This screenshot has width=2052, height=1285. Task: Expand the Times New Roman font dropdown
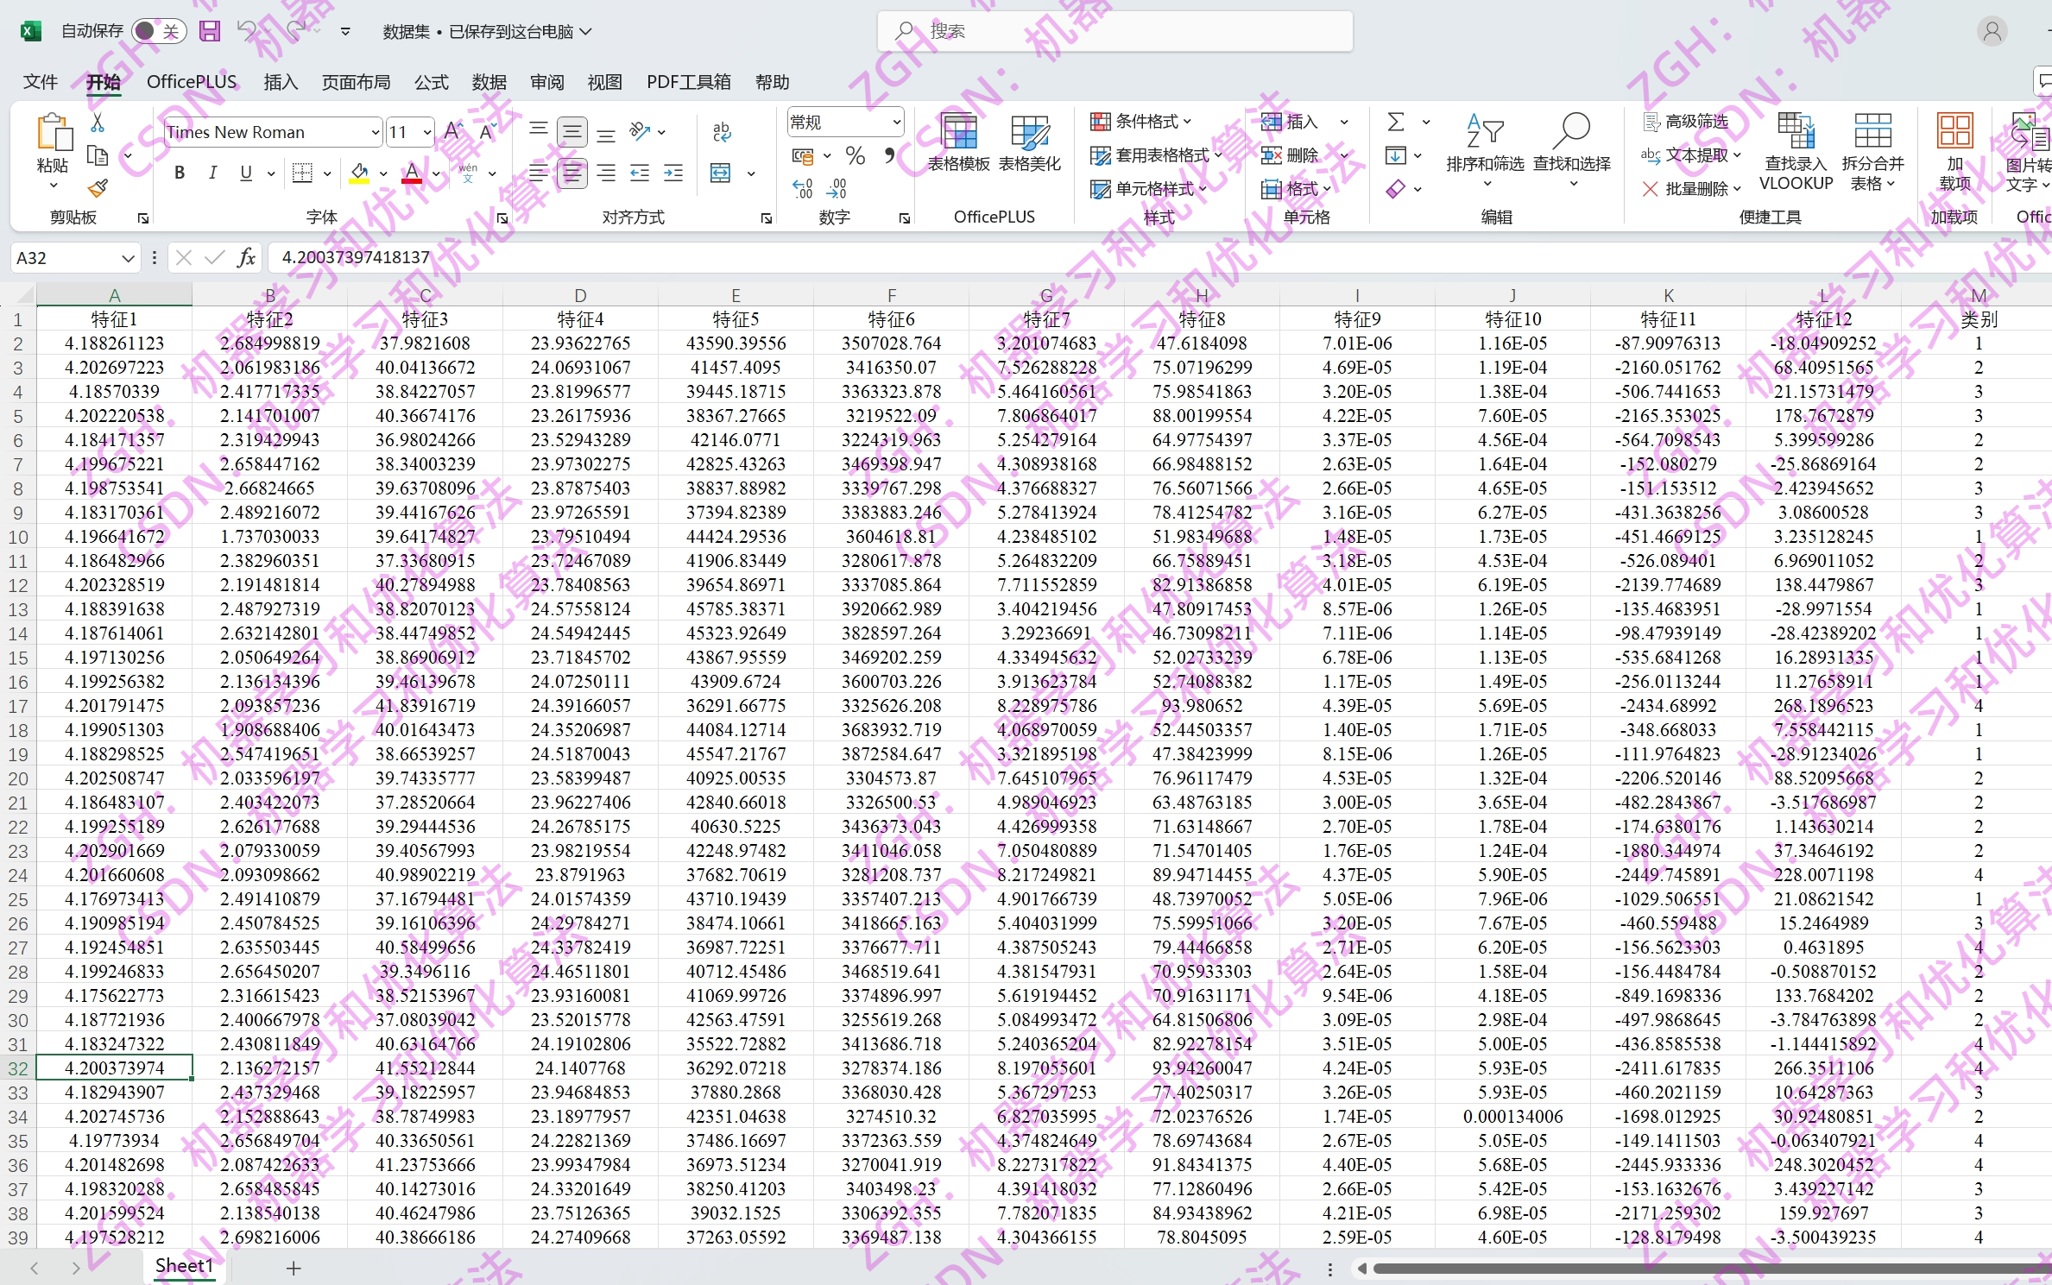[375, 132]
